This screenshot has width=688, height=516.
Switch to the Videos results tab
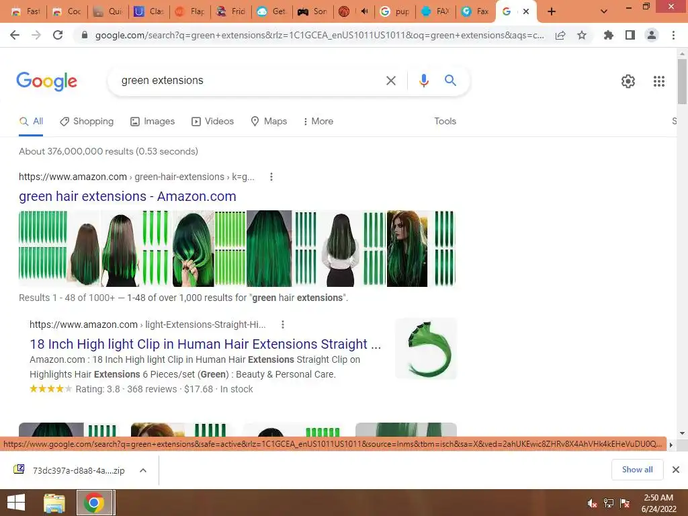[x=213, y=122]
